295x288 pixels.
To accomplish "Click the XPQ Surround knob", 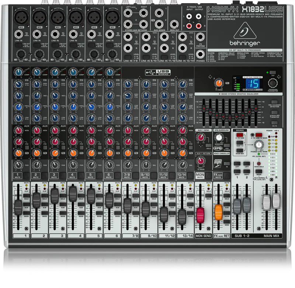I will coord(219,137).
